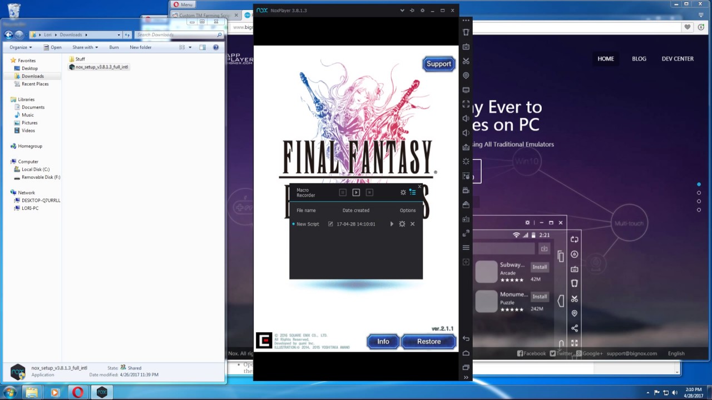Rename New Script using the edit icon
The width and height of the screenshot is (712, 400).
click(330, 224)
